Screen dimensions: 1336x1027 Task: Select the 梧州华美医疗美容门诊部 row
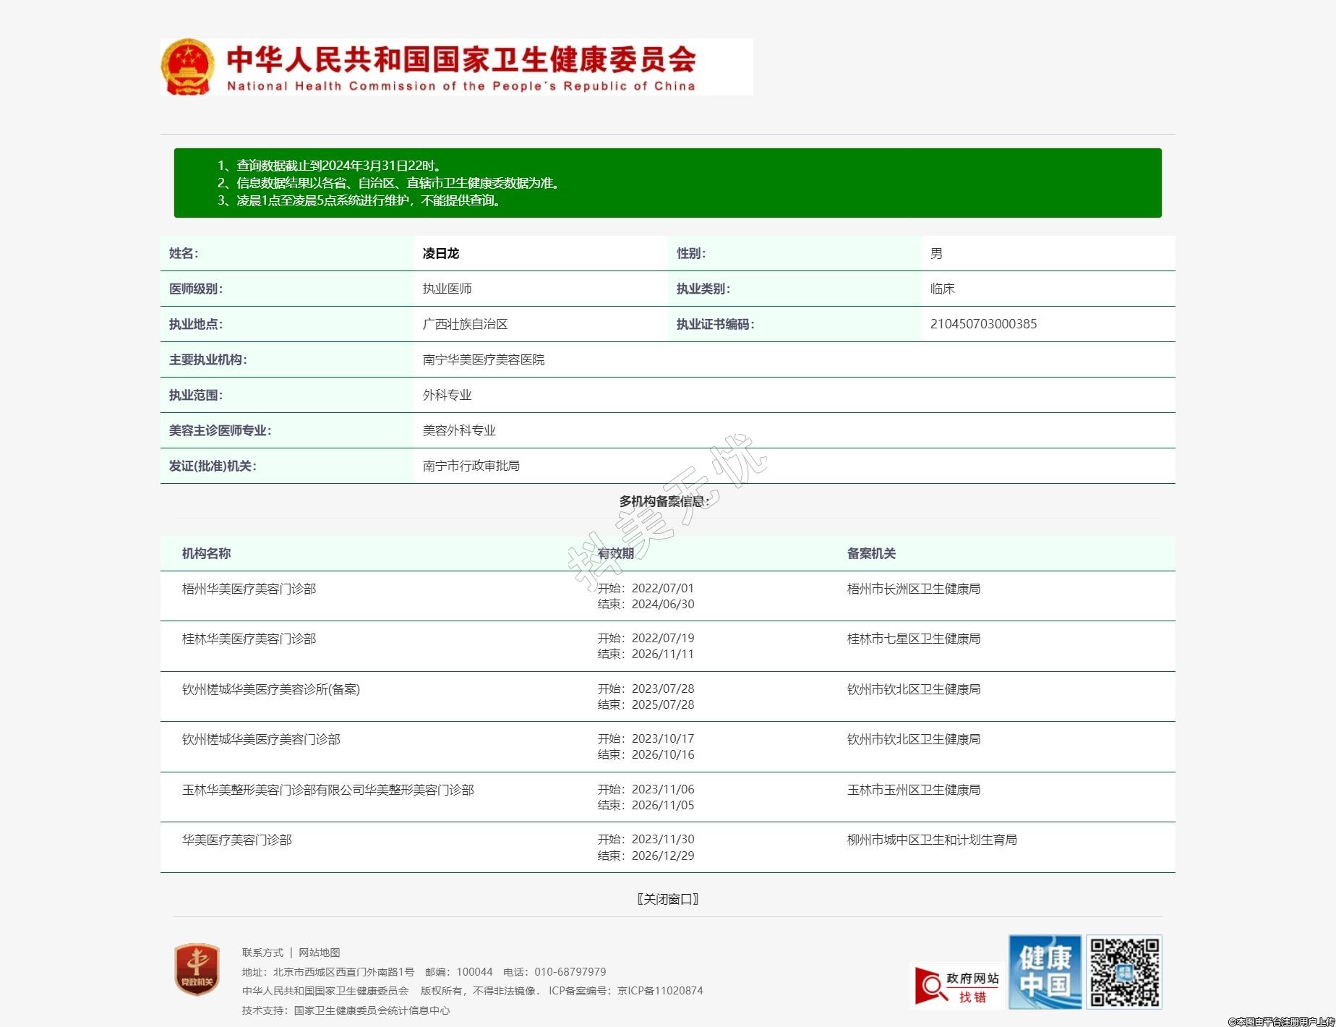pos(249,589)
